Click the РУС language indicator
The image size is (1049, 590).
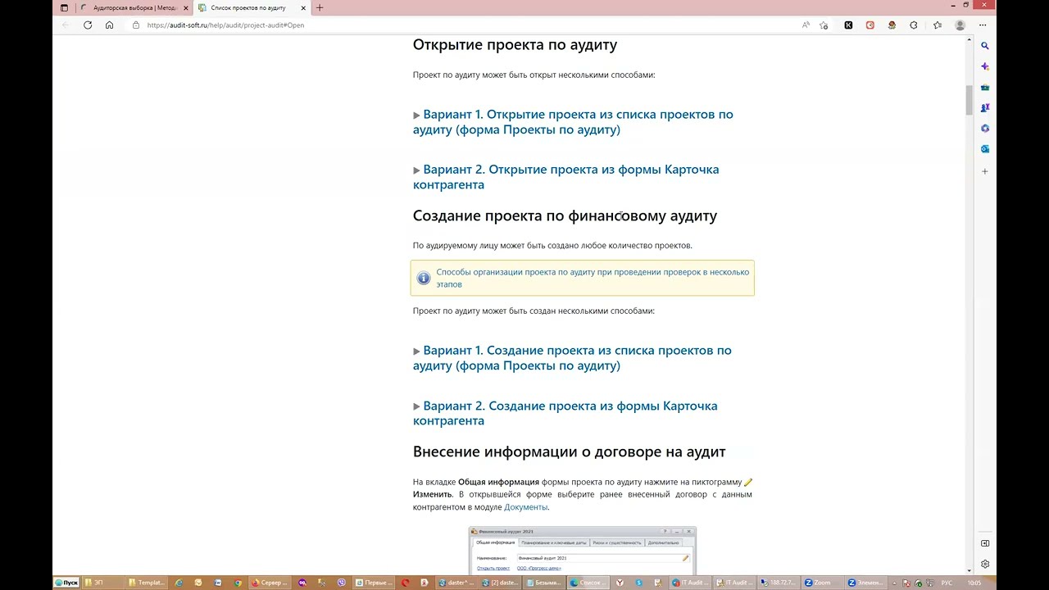pyautogui.click(x=947, y=583)
